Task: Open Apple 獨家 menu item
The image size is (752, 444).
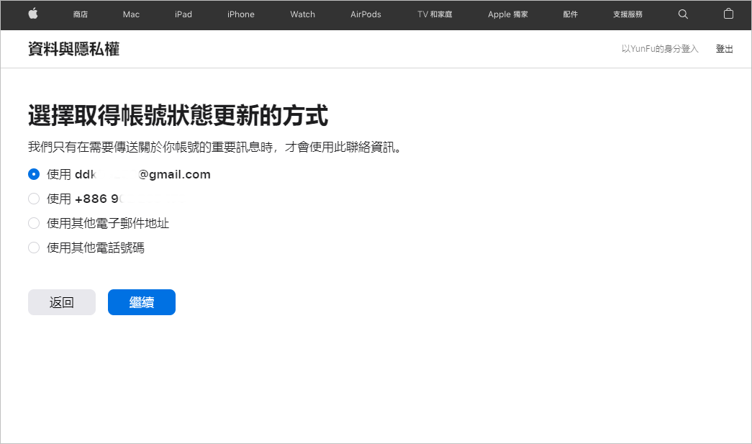Action: click(x=507, y=14)
